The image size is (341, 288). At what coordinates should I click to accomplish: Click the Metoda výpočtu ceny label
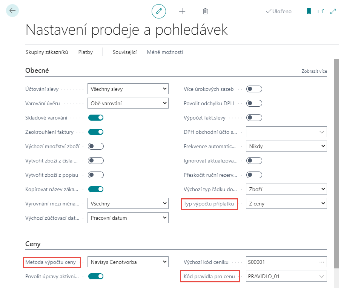click(x=51, y=262)
